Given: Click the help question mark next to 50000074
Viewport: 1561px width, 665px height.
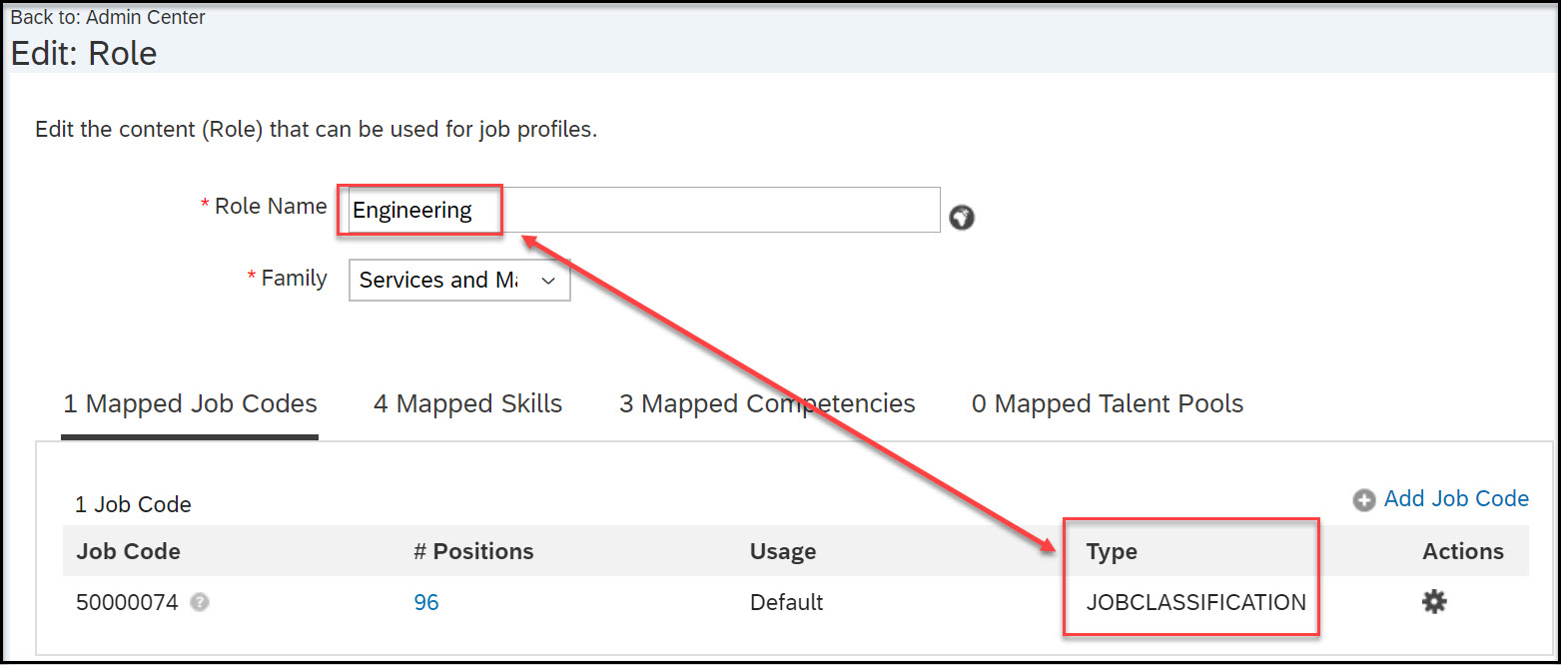Looking at the screenshot, I should (x=200, y=602).
